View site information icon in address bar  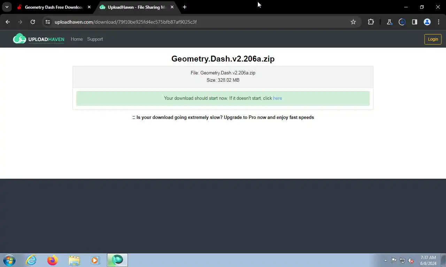point(48,22)
